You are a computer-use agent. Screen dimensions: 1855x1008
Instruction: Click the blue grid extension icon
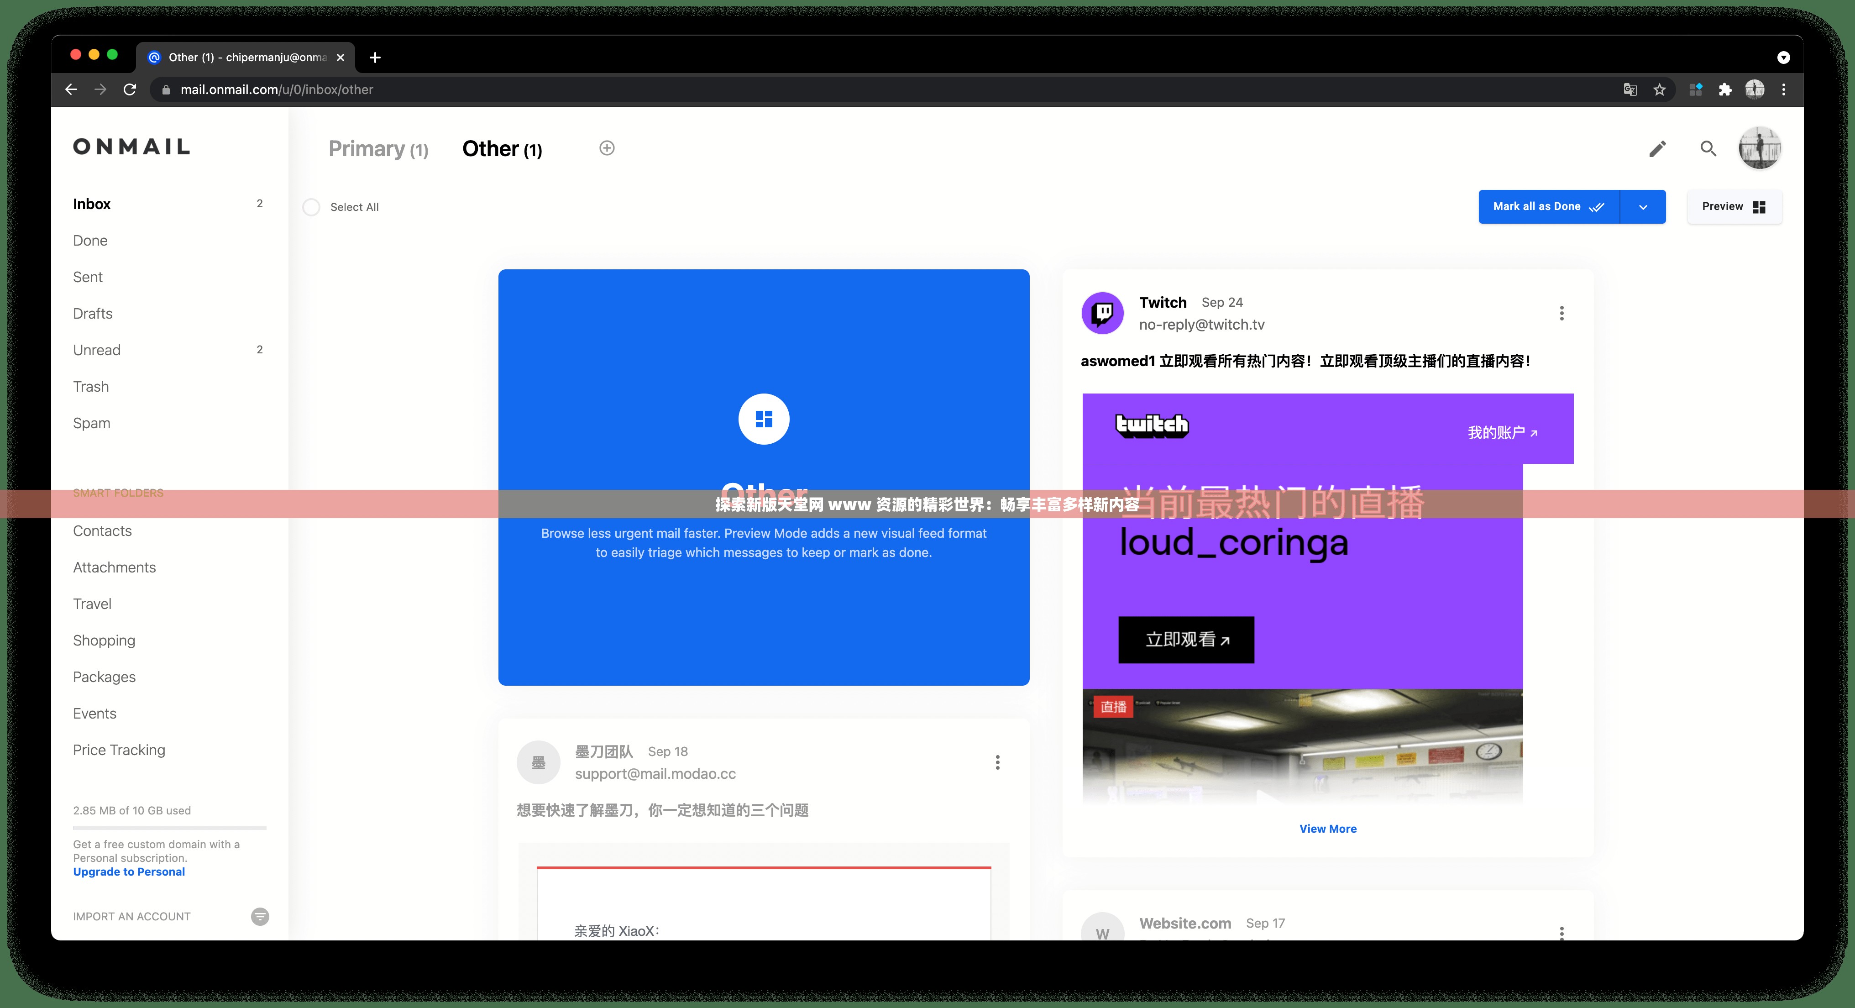point(1696,90)
